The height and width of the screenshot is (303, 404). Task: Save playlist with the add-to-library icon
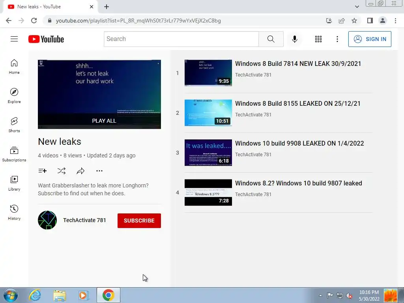point(43,170)
